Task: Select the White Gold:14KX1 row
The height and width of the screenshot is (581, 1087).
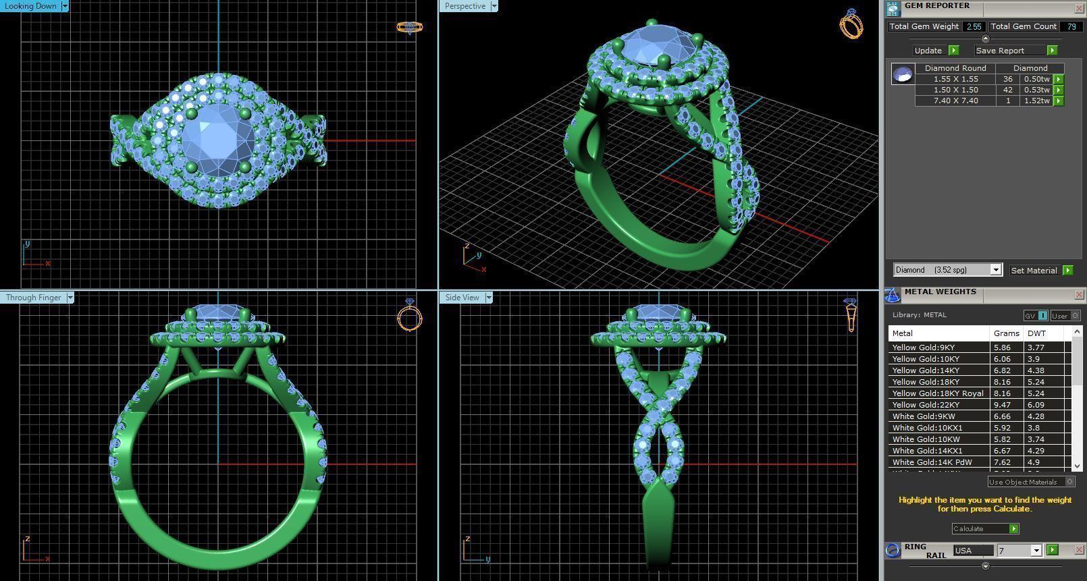Action: click(x=980, y=451)
